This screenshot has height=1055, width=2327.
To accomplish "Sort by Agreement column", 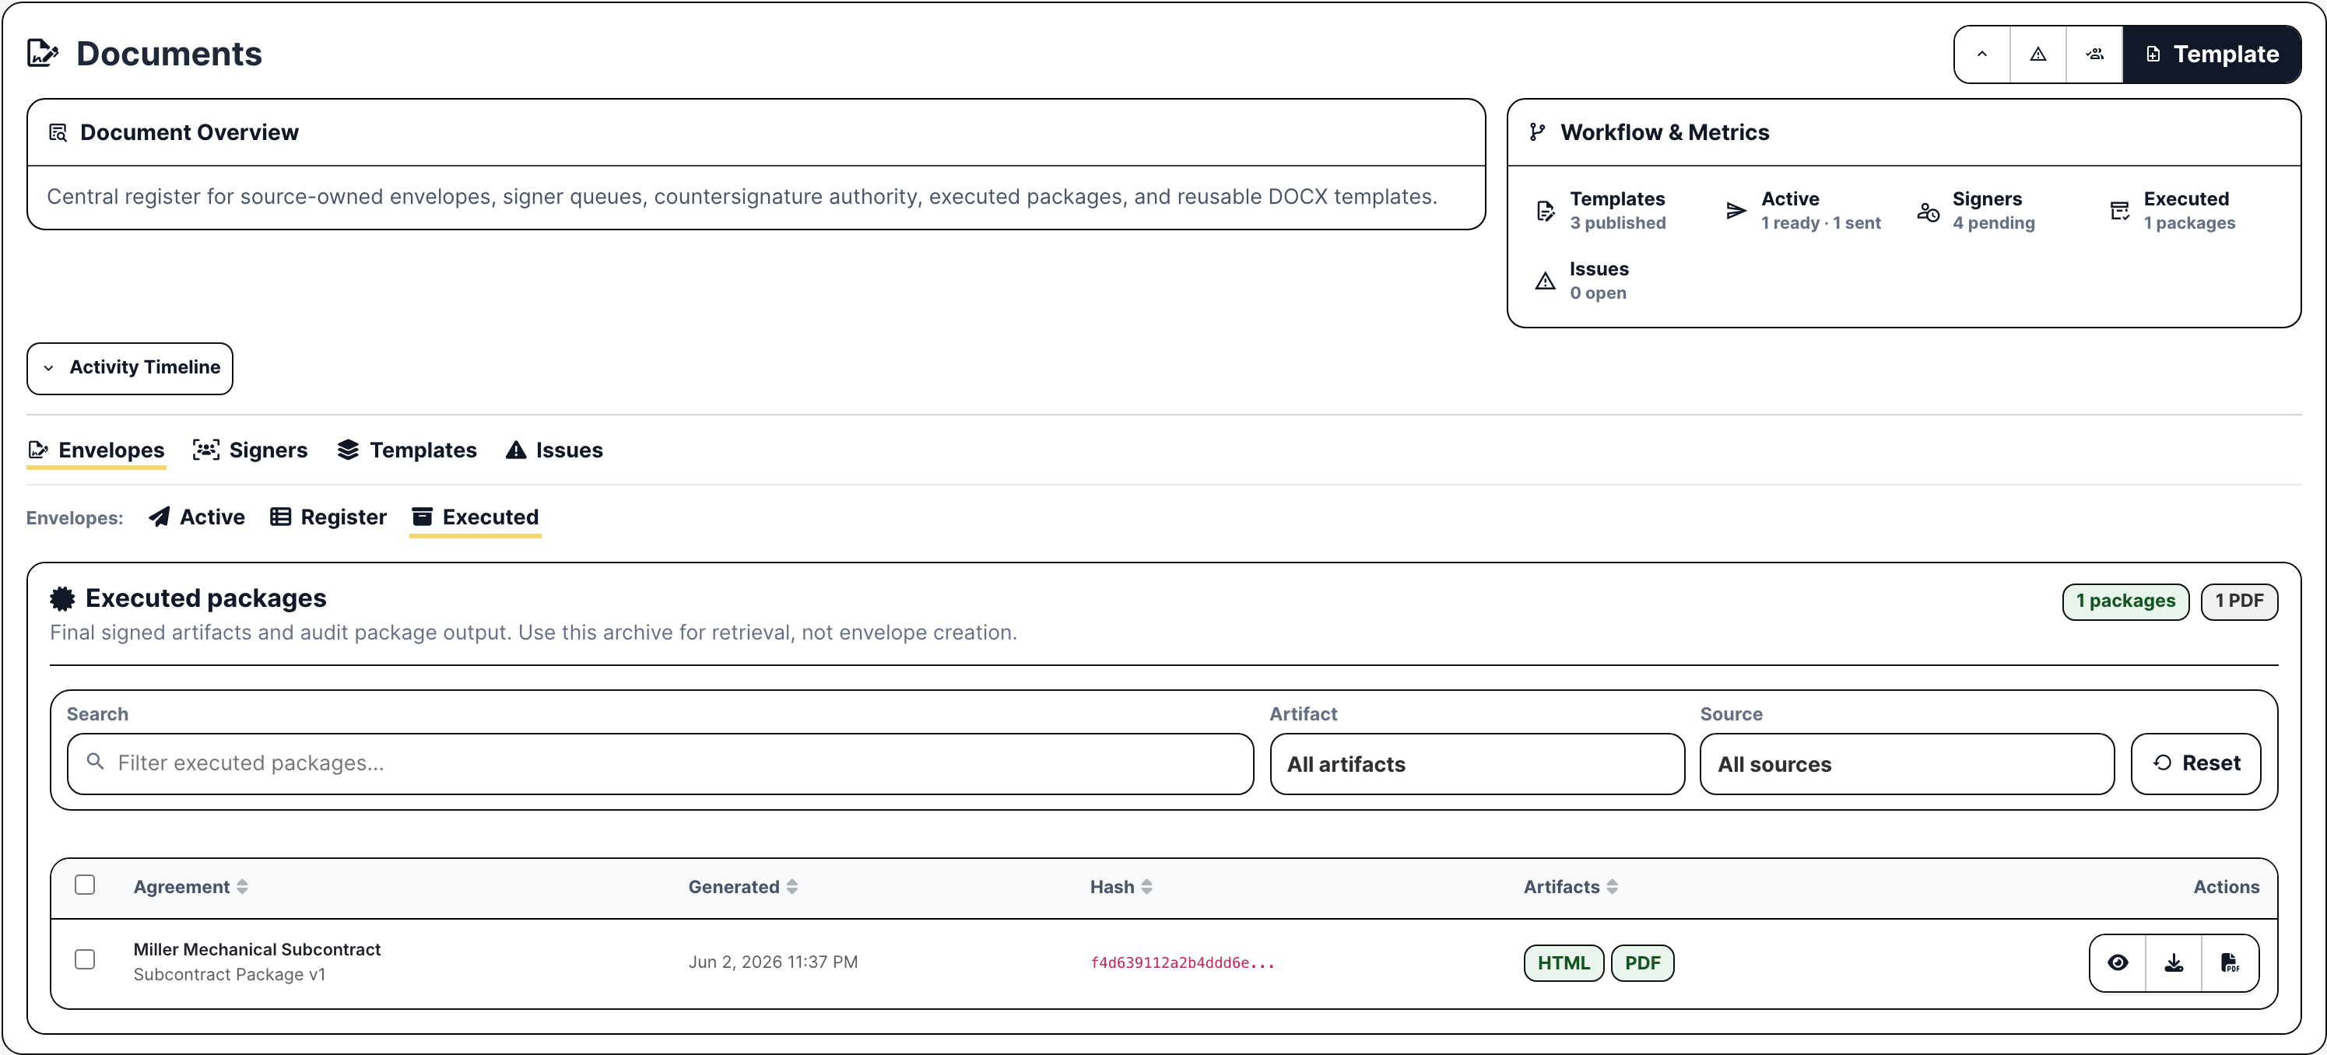I will (x=191, y=887).
